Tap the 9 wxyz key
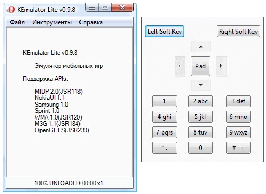The width and height of the screenshot is (266, 194). (x=238, y=132)
